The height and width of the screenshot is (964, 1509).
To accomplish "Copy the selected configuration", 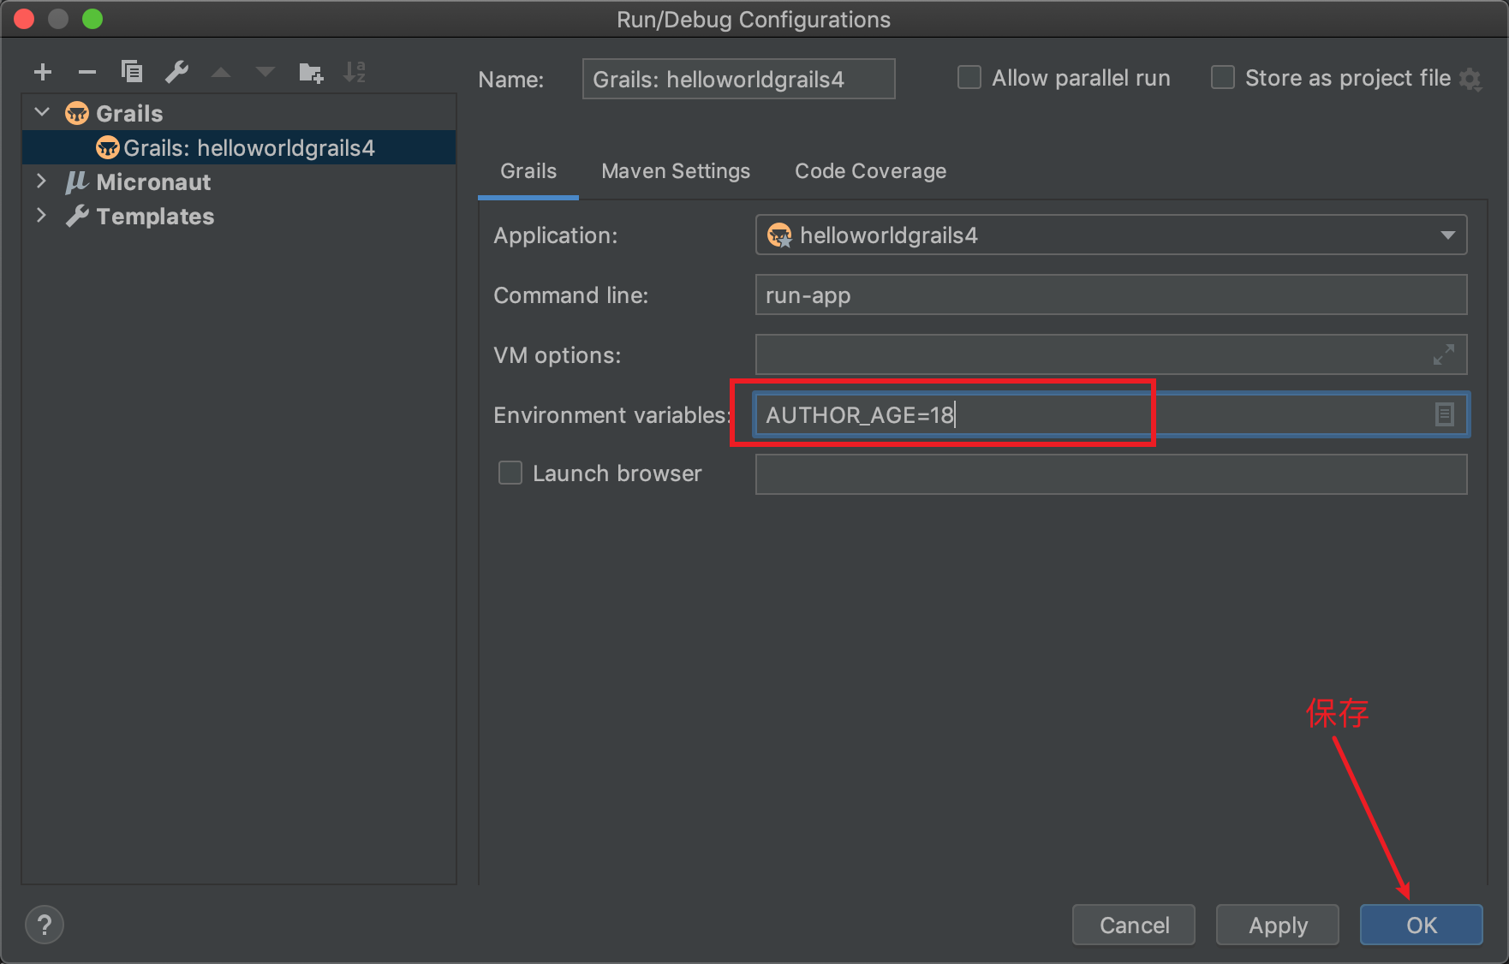I will 132,72.
